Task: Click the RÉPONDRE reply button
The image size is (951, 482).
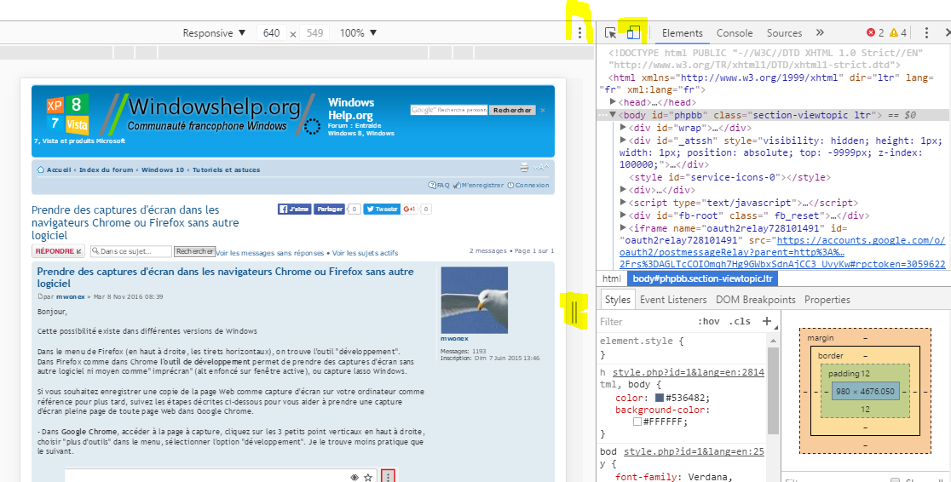Action: pos(58,251)
